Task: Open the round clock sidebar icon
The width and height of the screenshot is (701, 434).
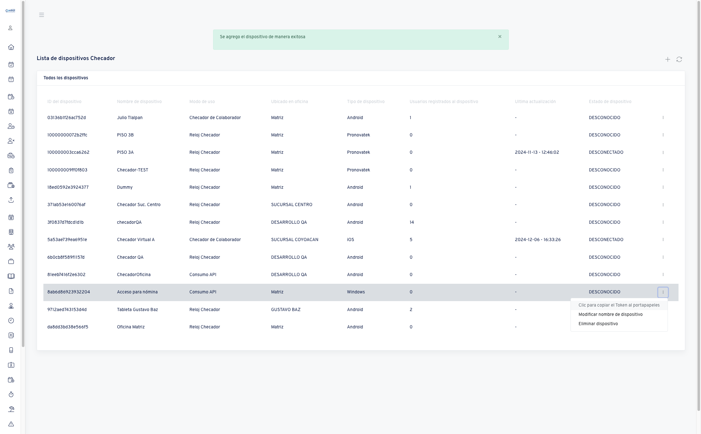Action: pyautogui.click(x=11, y=321)
